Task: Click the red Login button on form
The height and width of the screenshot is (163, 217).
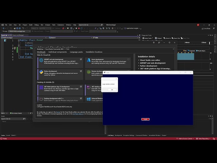Action: [x=145, y=119]
